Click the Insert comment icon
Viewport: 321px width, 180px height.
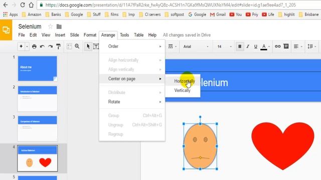pyautogui.click(x=286, y=46)
